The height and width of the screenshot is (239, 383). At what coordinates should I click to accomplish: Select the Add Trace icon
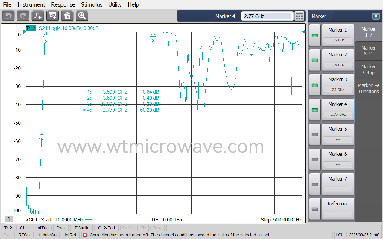point(37,16)
